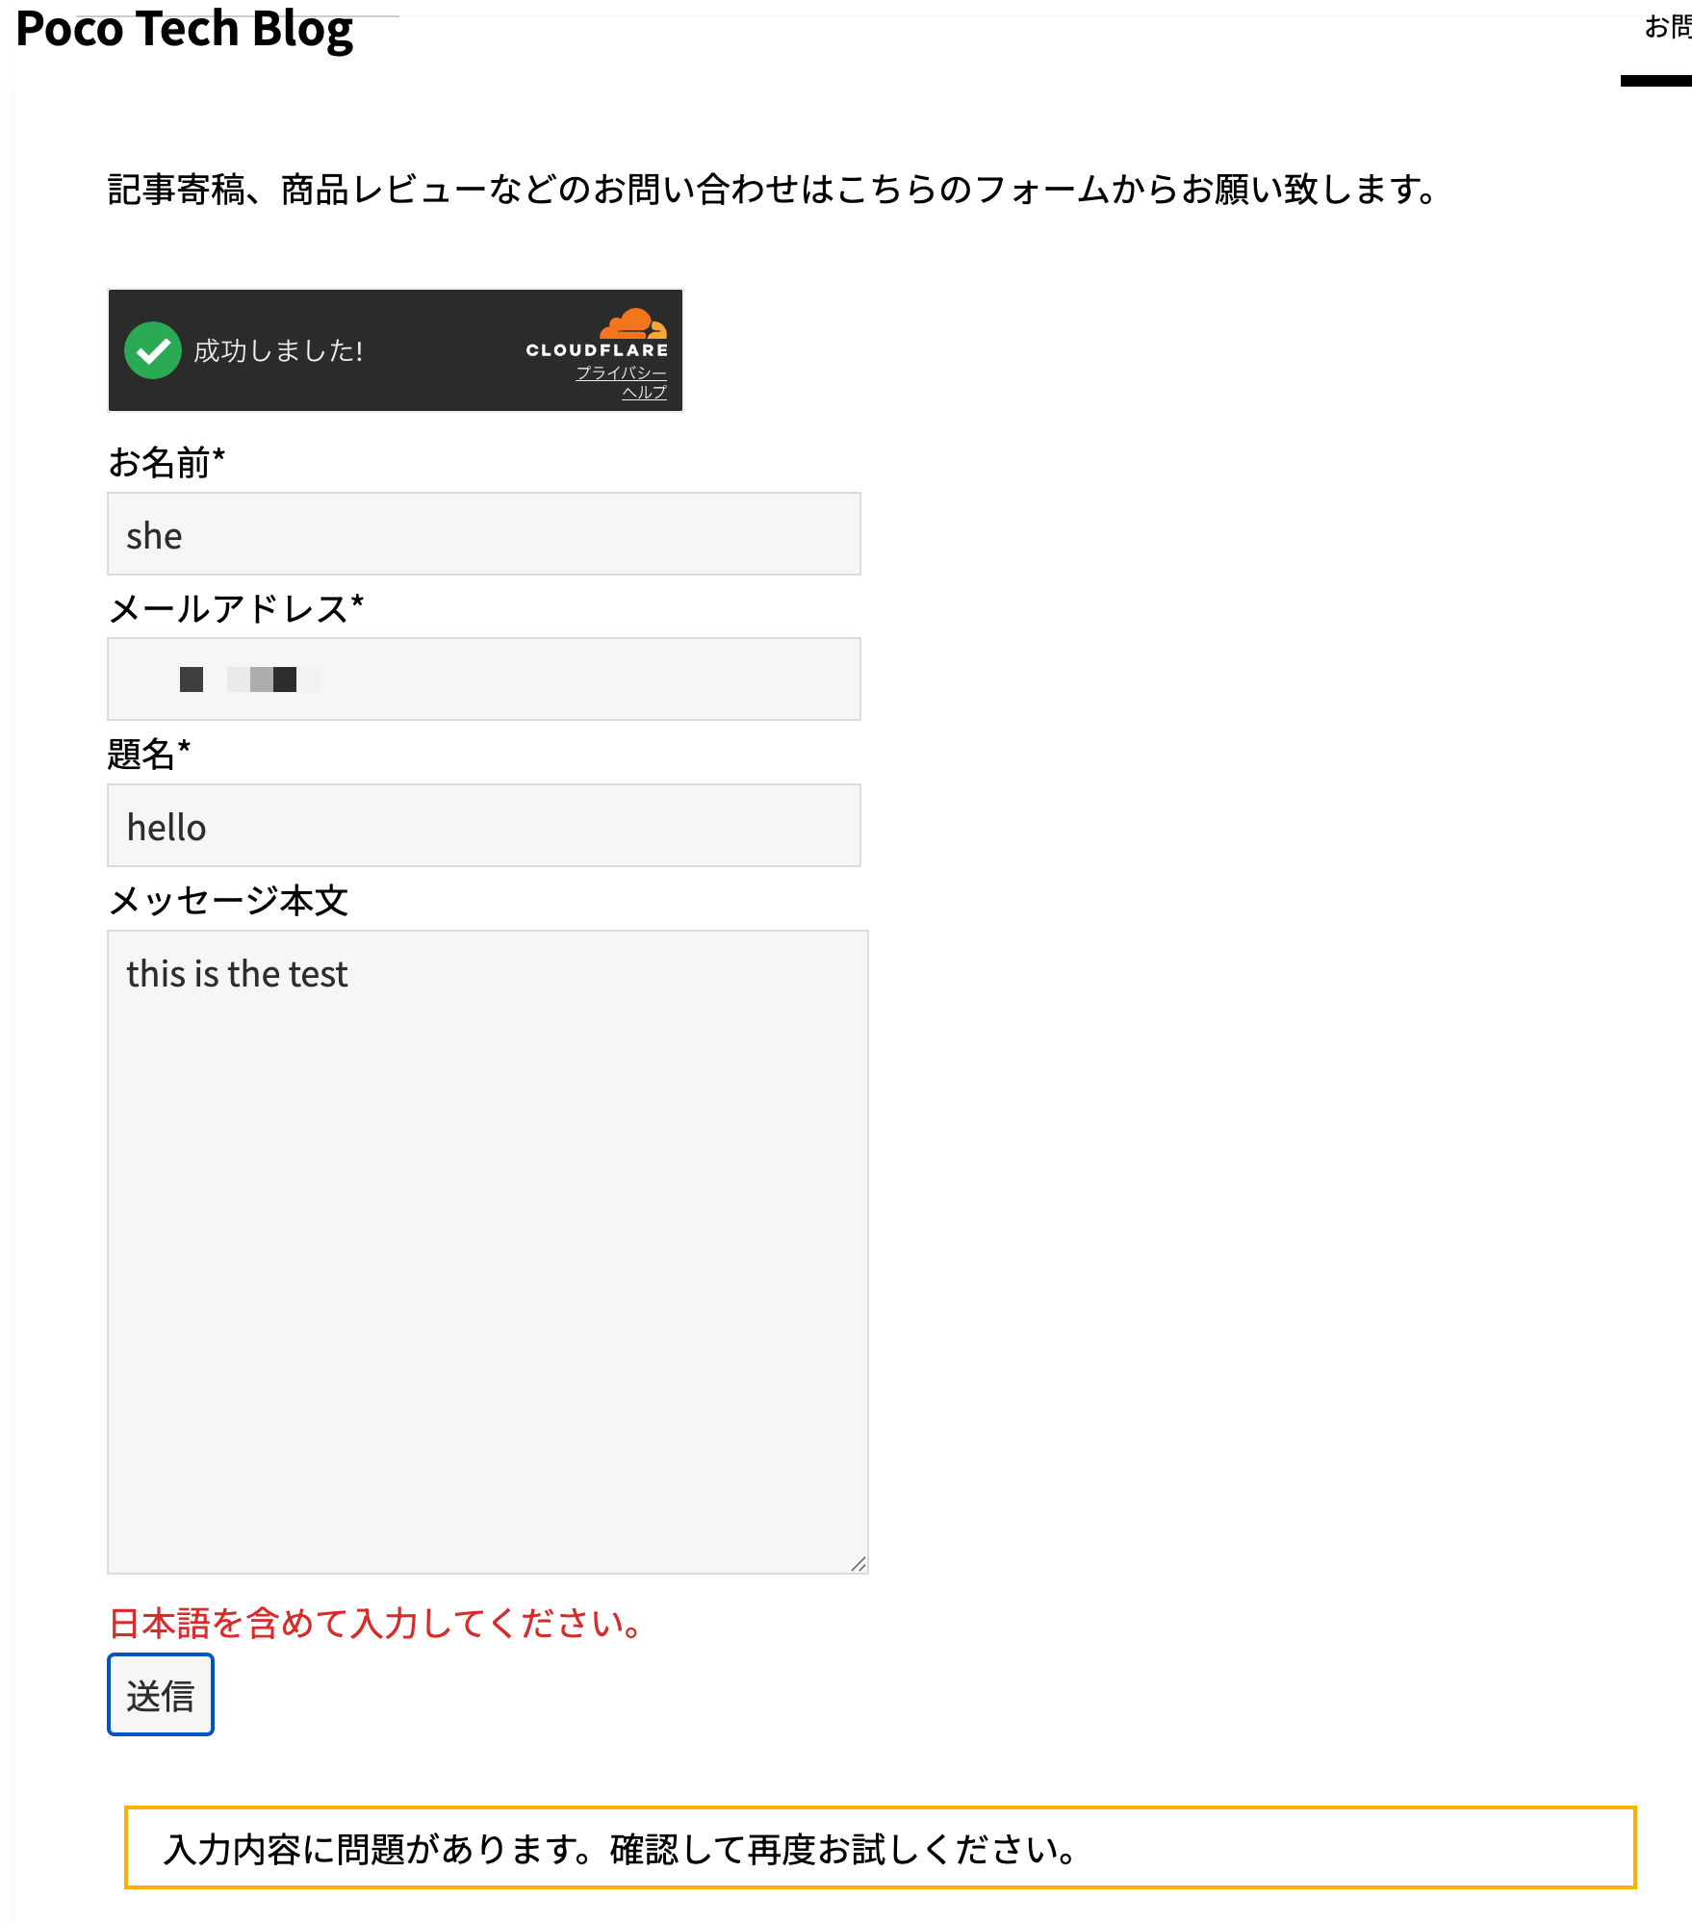This screenshot has width=1692, height=1923.
Task: Click the メールアドレス* field label
Action: [236, 609]
